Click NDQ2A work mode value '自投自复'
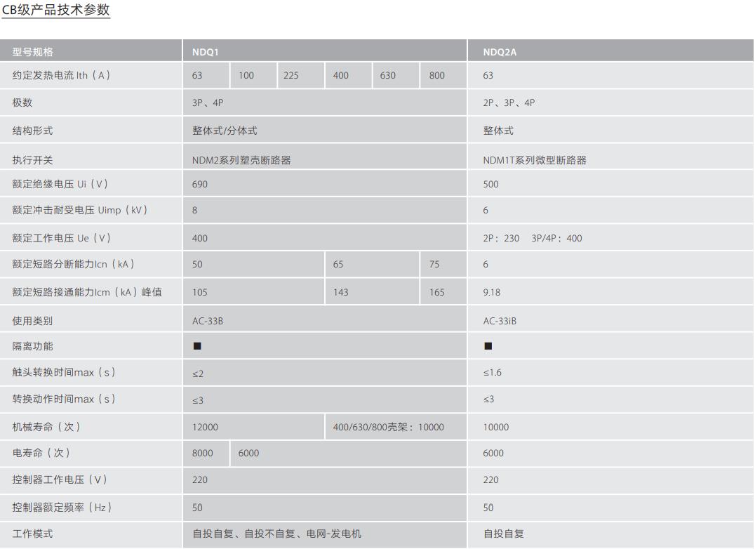755x549 pixels. [x=504, y=534]
